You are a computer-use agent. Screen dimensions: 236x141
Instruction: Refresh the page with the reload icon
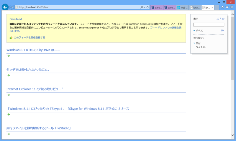147,7
